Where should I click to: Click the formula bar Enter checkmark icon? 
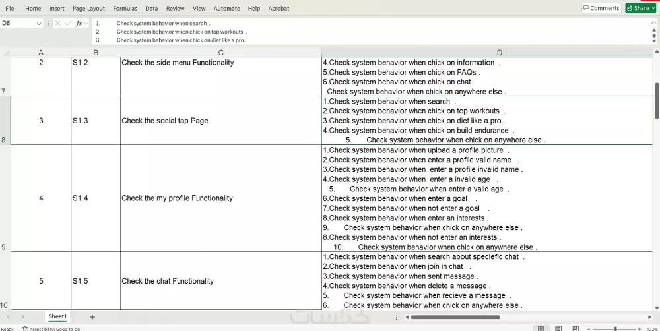tap(68, 23)
